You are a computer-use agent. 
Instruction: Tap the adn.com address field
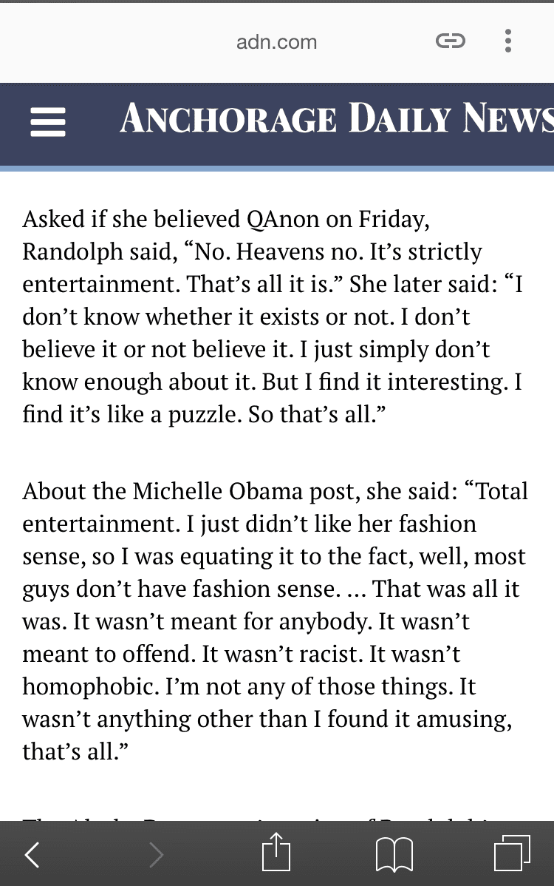coord(276,42)
